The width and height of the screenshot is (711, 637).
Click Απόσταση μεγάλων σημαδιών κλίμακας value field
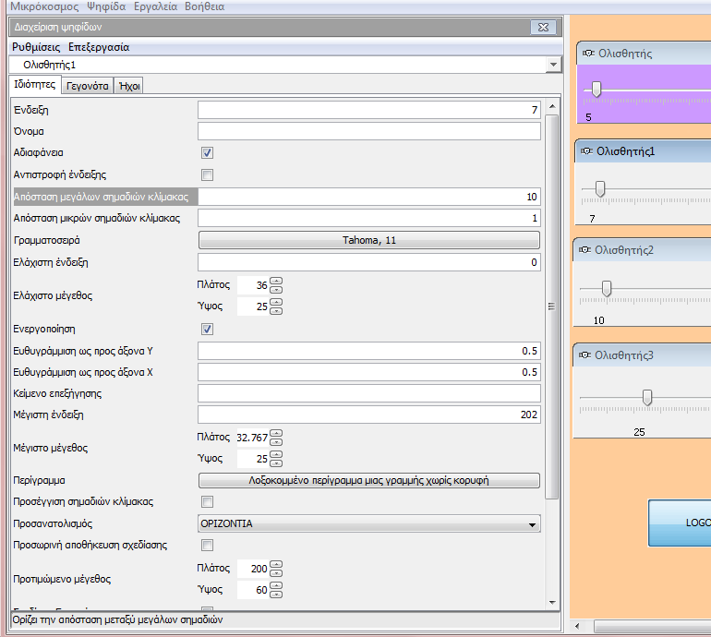pos(369,197)
